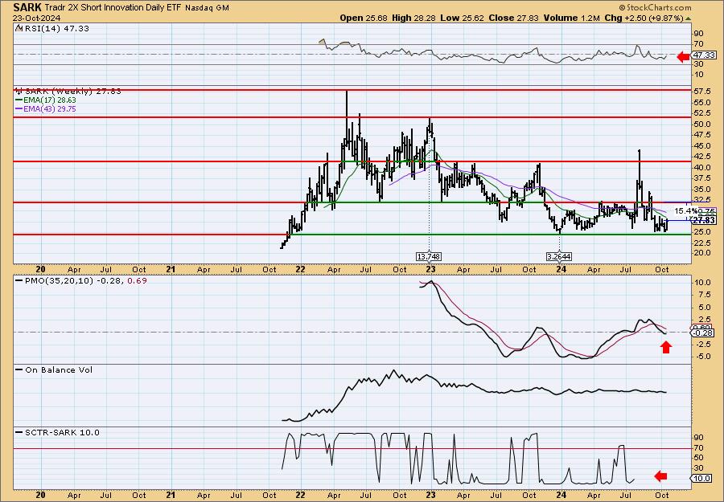Click the 10.0 SCTR value tag on the axis
The height and width of the screenshot is (502, 724).
pyautogui.click(x=701, y=479)
